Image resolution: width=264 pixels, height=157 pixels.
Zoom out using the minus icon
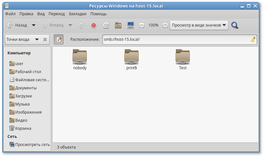coord(142,25)
